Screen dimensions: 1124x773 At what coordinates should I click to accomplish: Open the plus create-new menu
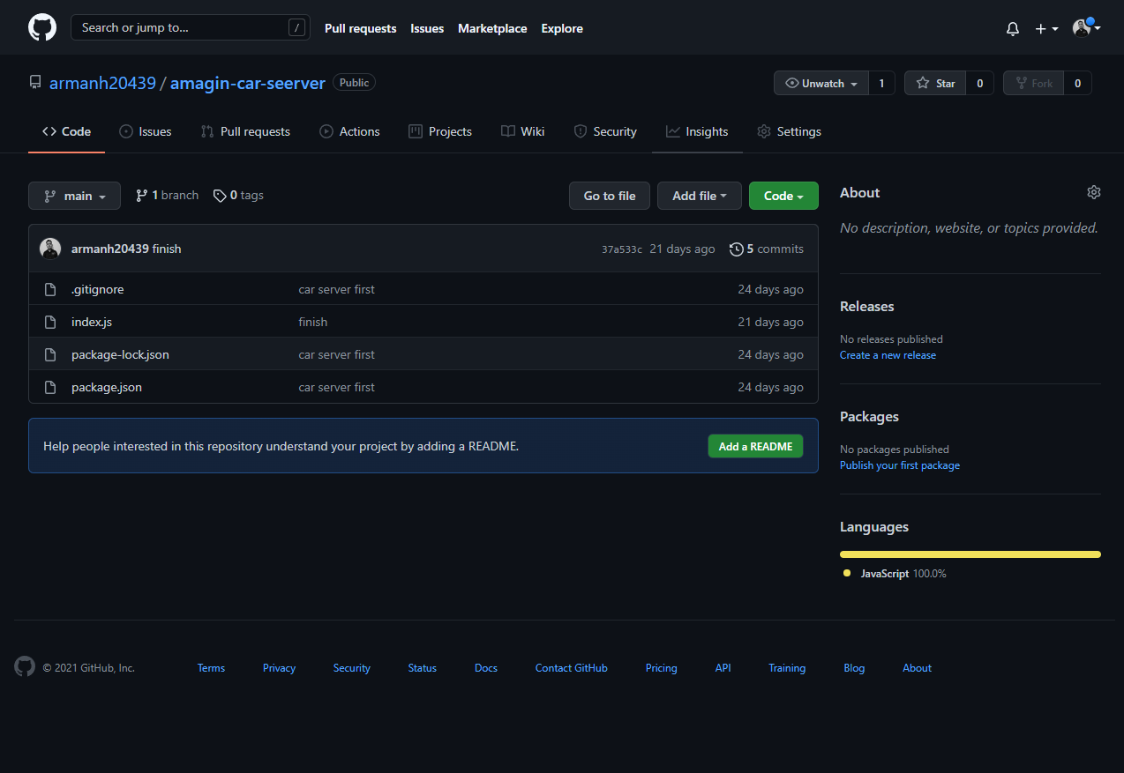1046,28
